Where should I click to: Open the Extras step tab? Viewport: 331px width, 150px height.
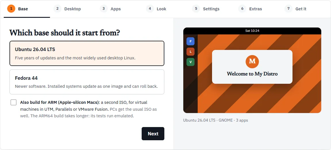pos(258,9)
